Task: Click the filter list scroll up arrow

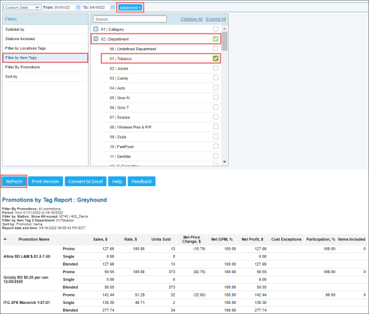Action: click(225, 29)
